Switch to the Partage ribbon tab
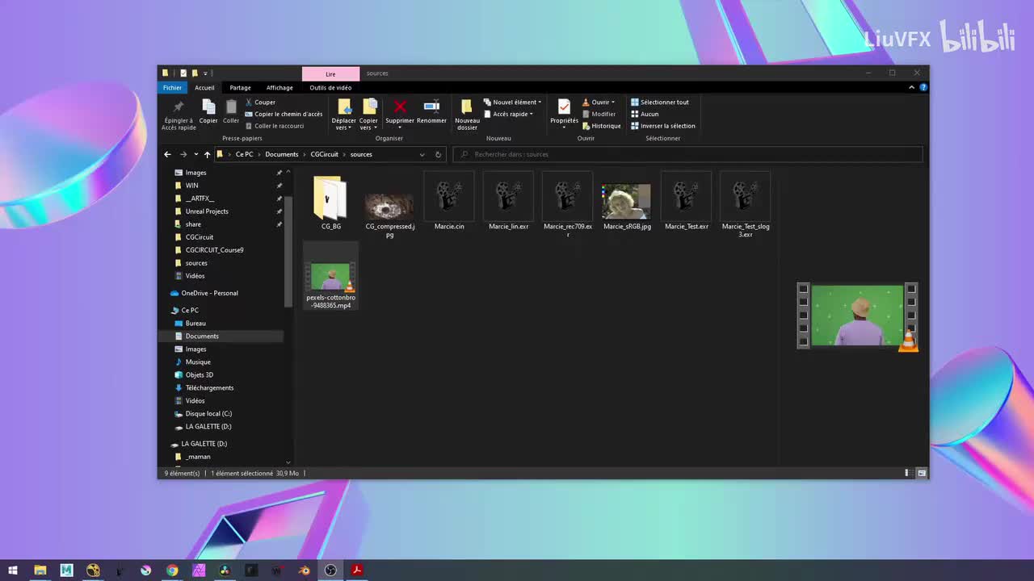 240,87
